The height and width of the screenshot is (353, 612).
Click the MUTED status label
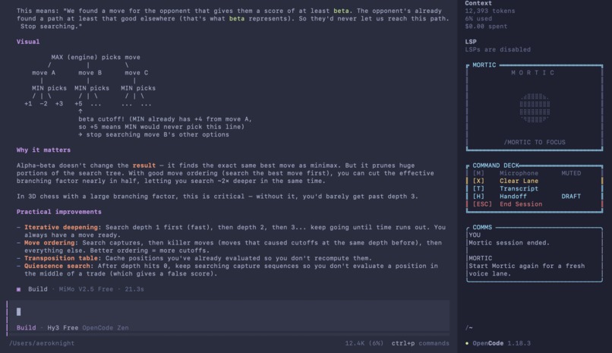pyautogui.click(x=571, y=173)
